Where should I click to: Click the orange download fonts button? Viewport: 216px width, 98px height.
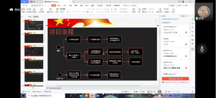tap(175, 79)
